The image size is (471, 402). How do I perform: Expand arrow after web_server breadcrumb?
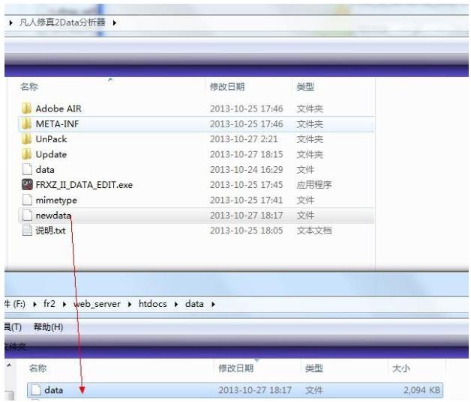click(x=130, y=304)
